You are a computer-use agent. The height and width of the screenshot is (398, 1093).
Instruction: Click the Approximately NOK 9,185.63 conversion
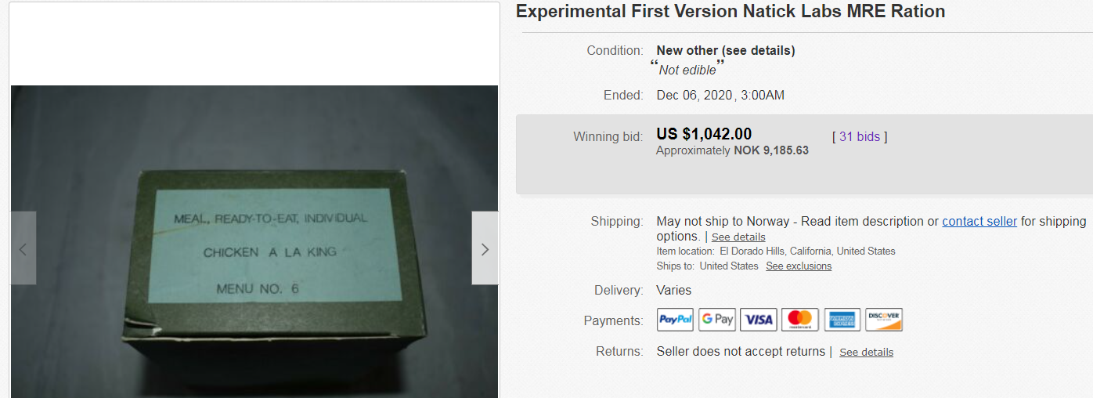click(732, 150)
